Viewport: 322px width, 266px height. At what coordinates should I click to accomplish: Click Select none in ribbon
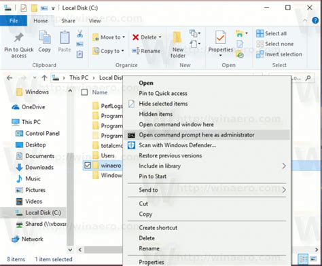(x=275, y=44)
